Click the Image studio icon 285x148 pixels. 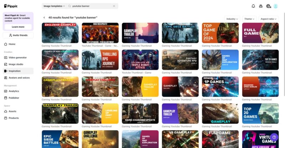(6, 64)
